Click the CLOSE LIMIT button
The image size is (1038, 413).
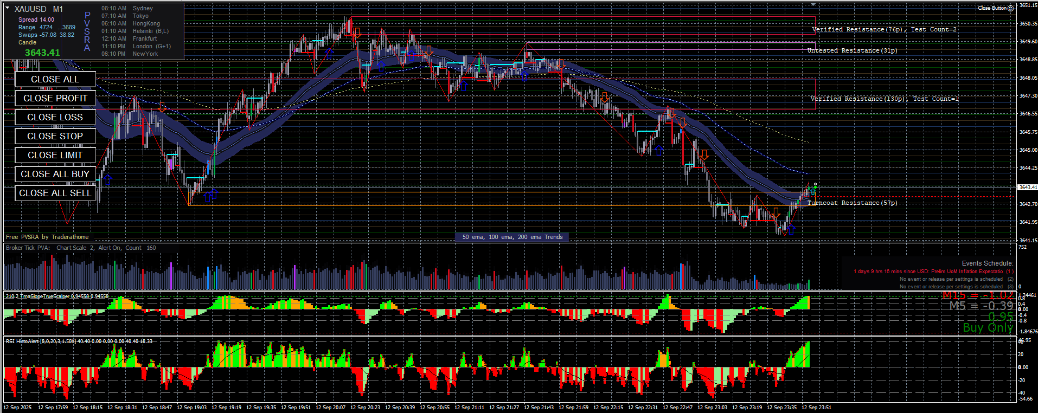click(55, 156)
